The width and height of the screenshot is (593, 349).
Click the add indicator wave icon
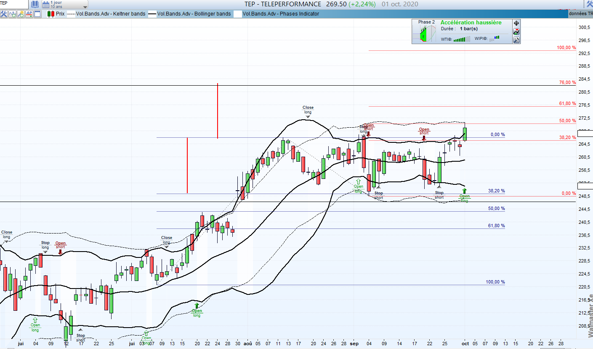(12, 14)
